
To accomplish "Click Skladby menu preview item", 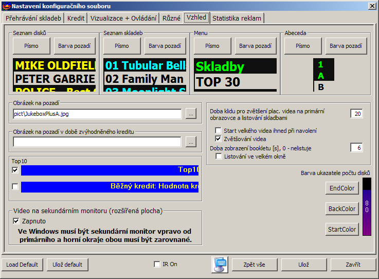I will [236, 66].
